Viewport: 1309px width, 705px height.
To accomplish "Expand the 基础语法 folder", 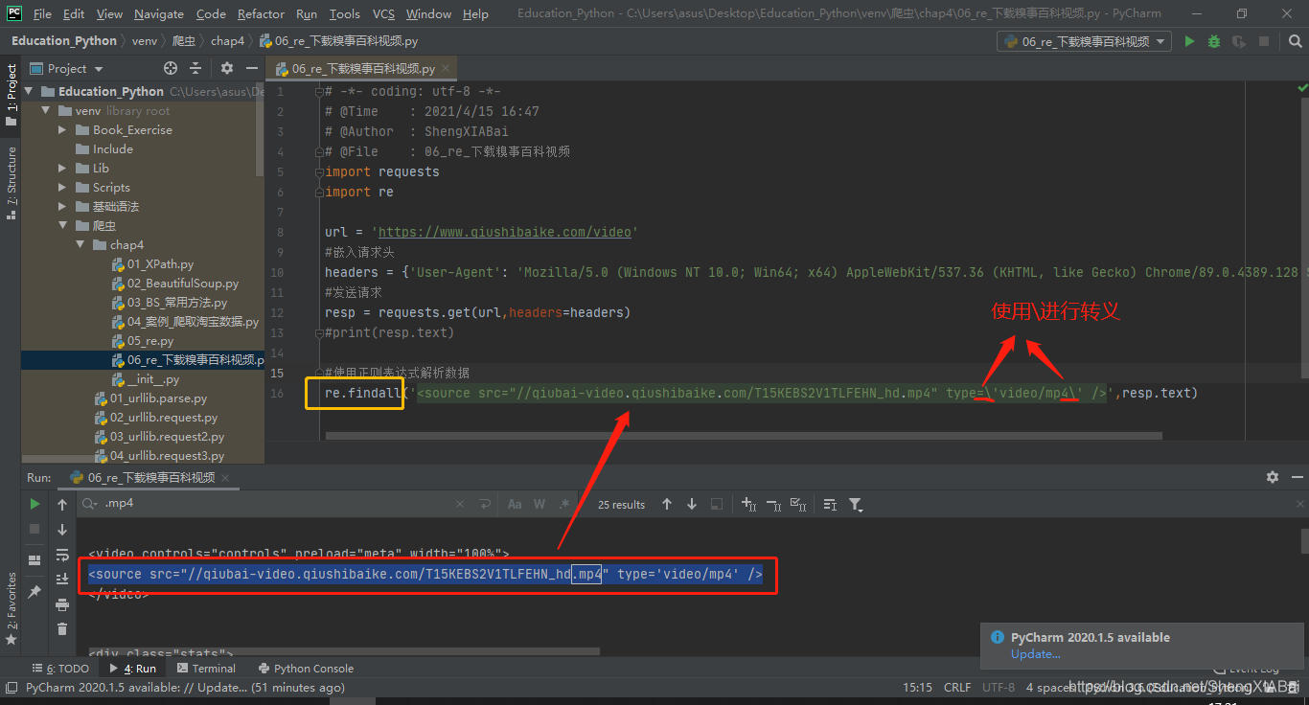I will click(63, 206).
